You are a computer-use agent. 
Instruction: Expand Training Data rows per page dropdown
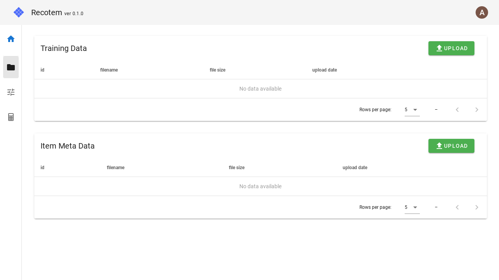click(412, 110)
